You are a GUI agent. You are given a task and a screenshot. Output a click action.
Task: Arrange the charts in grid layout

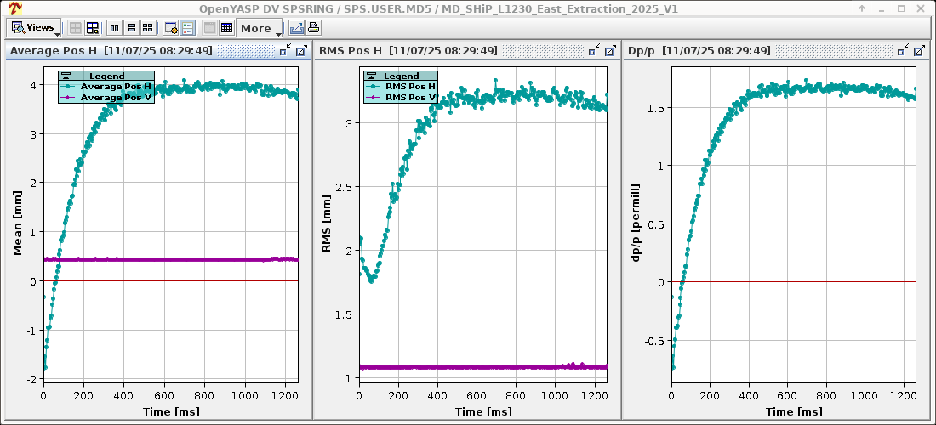[x=148, y=28]
